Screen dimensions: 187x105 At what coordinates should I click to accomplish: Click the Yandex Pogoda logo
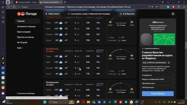coord(27,14)
